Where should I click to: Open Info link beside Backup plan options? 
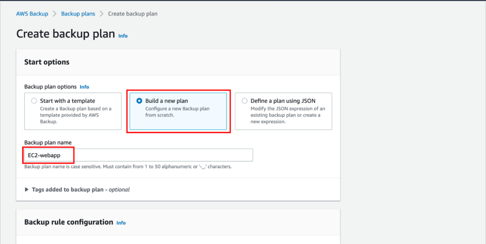coord(84,87)
